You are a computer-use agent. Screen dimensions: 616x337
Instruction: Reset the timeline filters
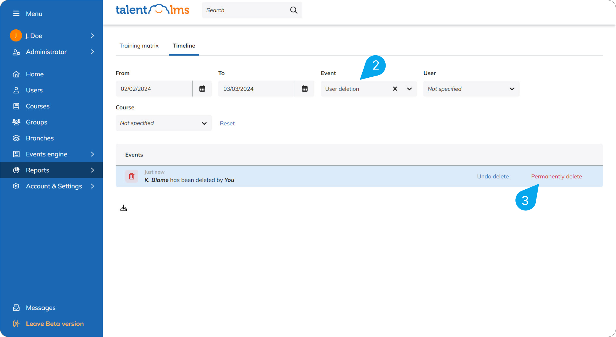(x=227, y=123)
